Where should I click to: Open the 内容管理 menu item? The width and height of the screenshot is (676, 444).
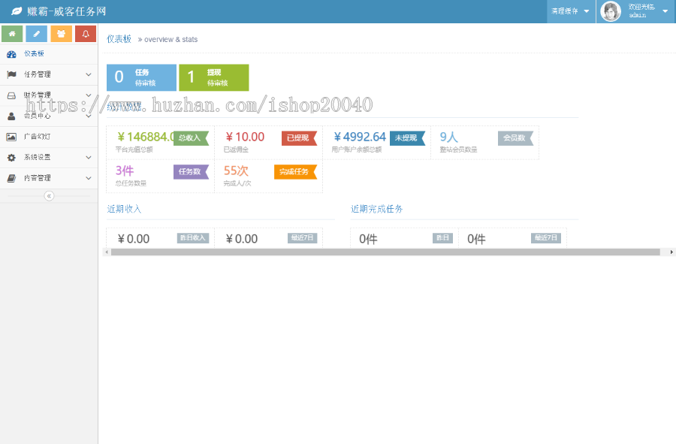(38, 179)
